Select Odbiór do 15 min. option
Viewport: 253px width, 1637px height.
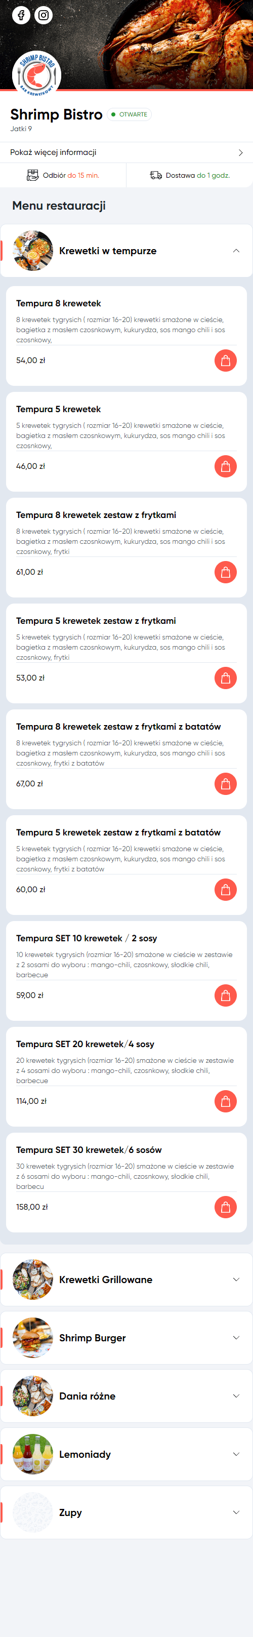coord(63,175)
